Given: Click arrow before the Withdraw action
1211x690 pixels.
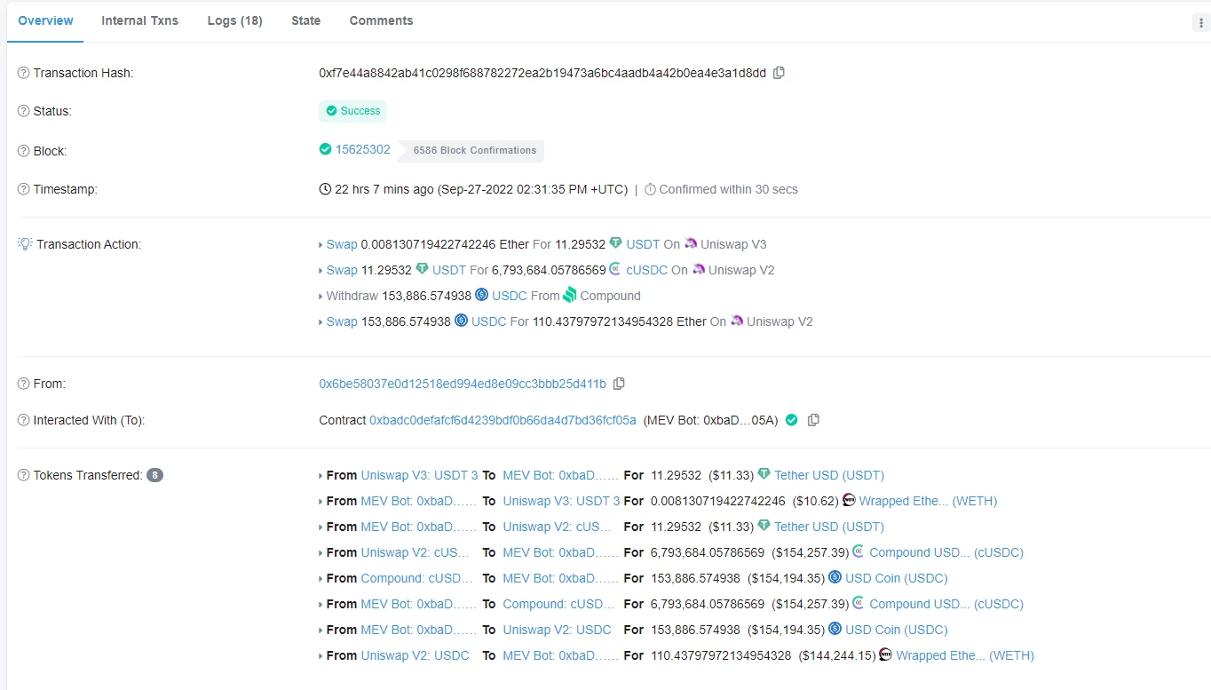Looking at the screenshot, I should [321, 296].
